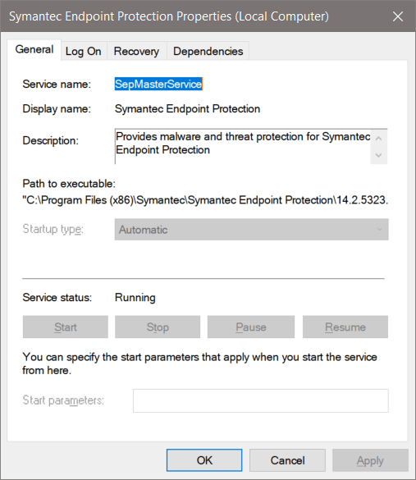Select the Dependencies tab

coord(208,51)
